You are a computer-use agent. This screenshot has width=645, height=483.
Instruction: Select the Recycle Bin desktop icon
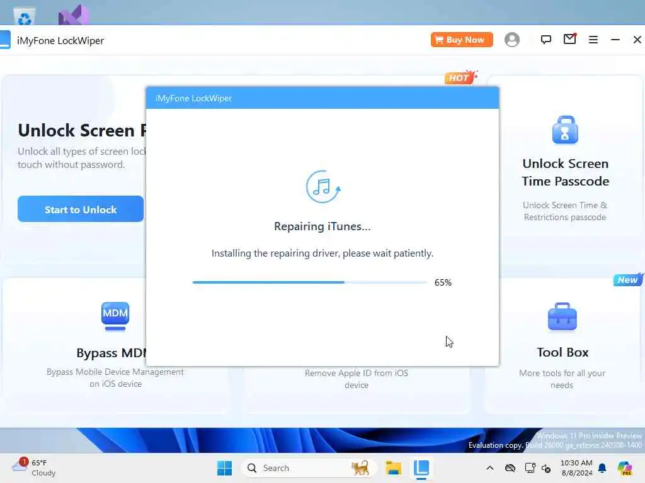click(x=25, y=16)
